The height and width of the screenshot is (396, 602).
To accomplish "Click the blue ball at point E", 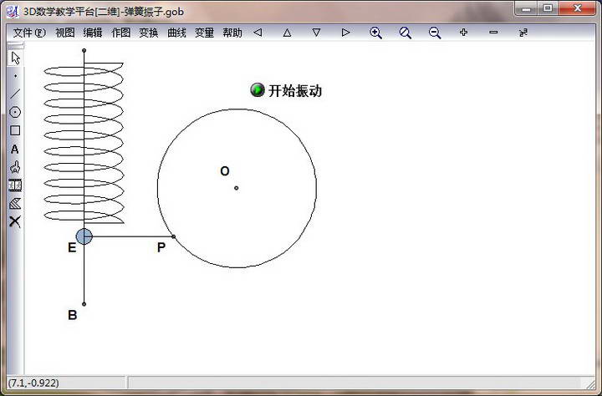I will click(84, 236).
